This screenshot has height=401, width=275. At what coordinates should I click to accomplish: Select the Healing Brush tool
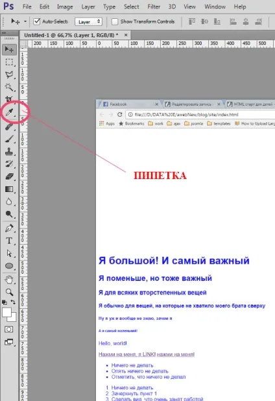9,127
